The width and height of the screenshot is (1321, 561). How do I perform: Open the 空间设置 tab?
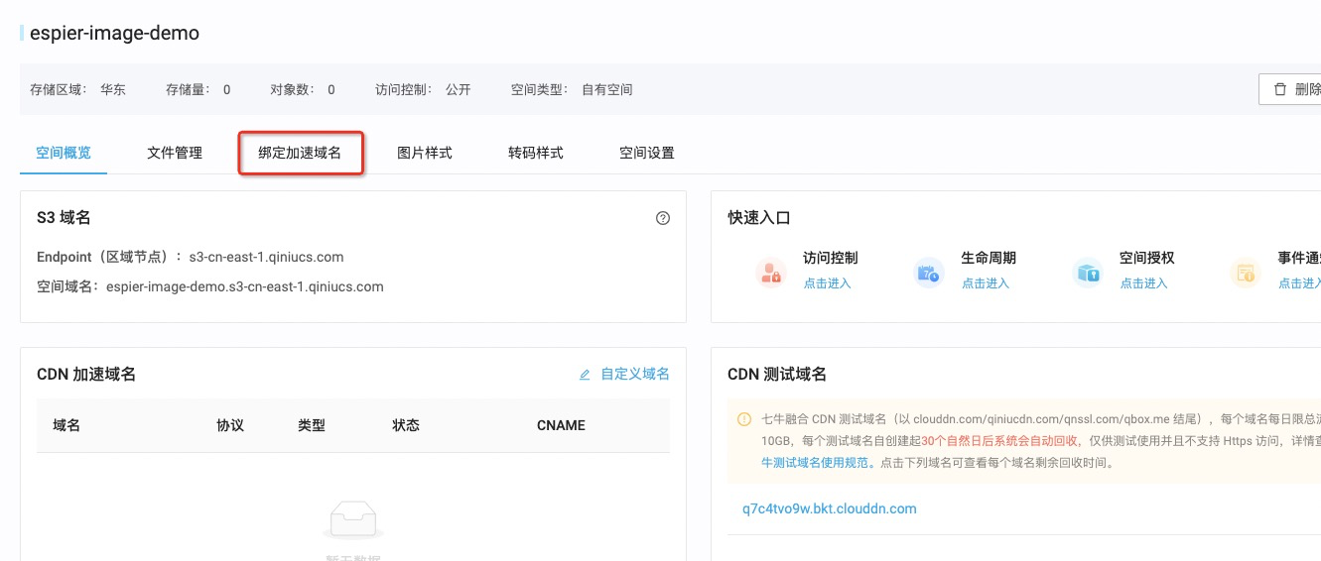point(647,153)
